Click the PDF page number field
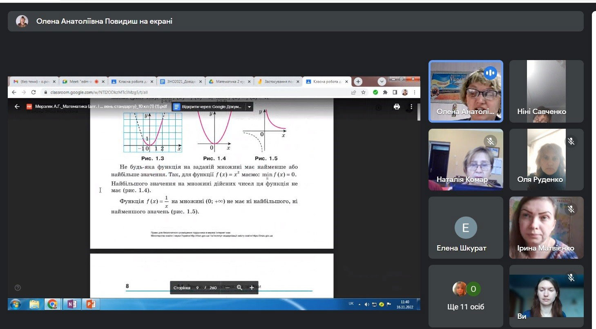Image resolution: width=596 pixels, height=329 pixels. (197, 288)
